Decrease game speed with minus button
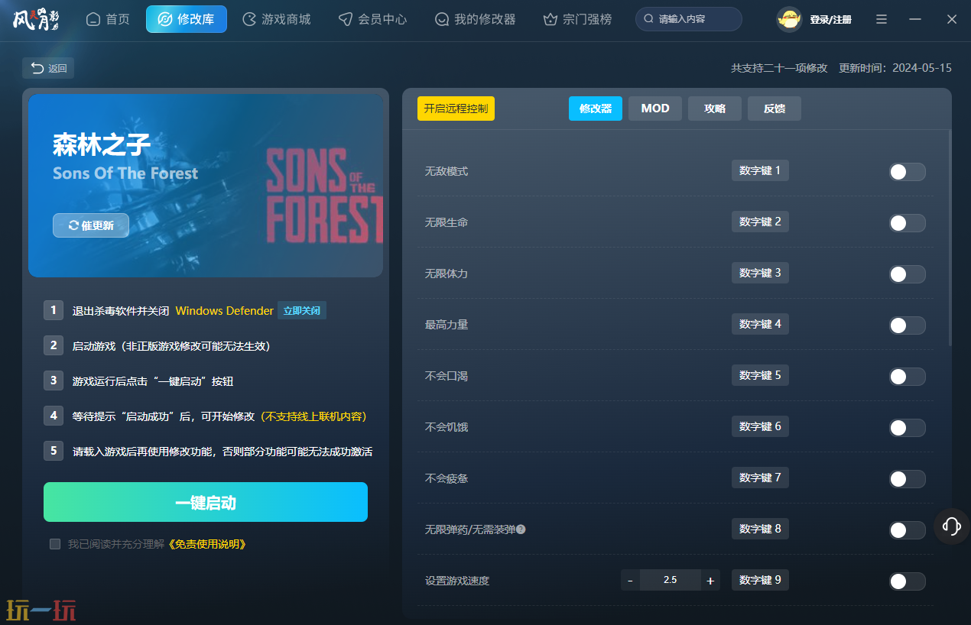This screenshot has width=971, height=625. (x=630, y=580)
